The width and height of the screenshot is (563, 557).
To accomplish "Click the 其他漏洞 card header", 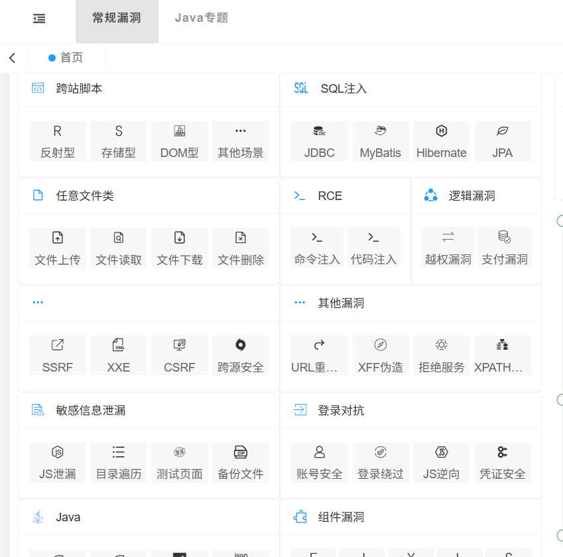I will click(x=410, y=303).
